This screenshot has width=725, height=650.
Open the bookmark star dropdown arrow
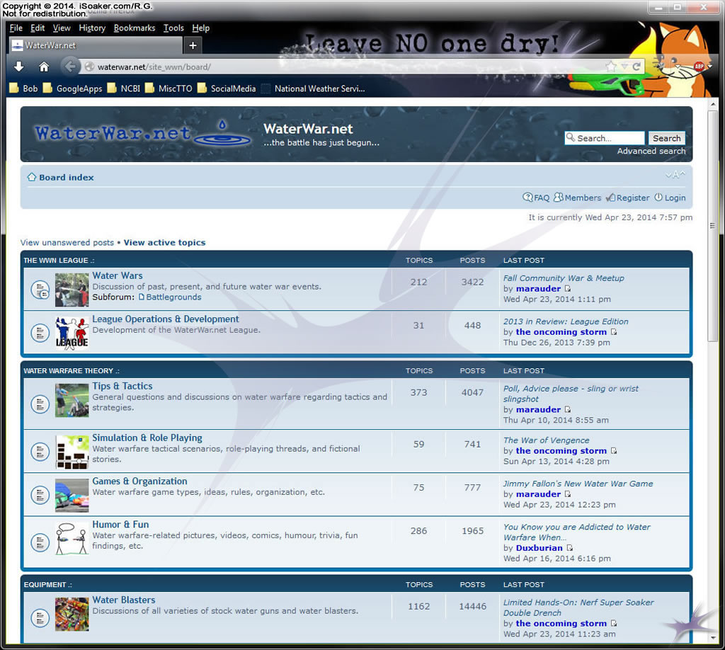point(624,67)
